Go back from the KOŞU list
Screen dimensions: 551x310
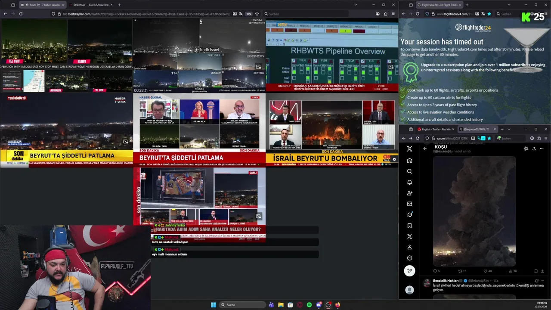coord(425,149)
